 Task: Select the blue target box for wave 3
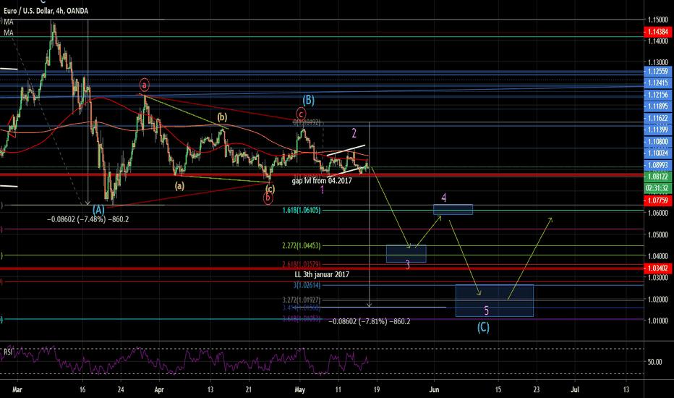pyautogui.click(x=406, y=254)
